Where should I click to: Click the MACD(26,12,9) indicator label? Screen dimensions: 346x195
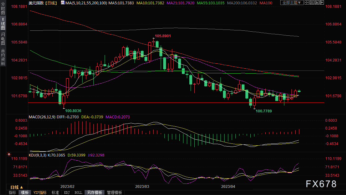pyautogui.click(x=42, y=117)
